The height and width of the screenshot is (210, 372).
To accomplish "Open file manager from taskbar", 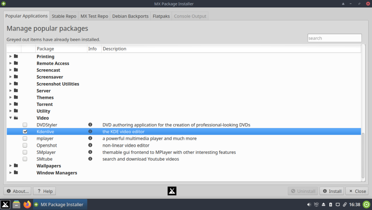I will pyautogui.click(x=16, y=204).
